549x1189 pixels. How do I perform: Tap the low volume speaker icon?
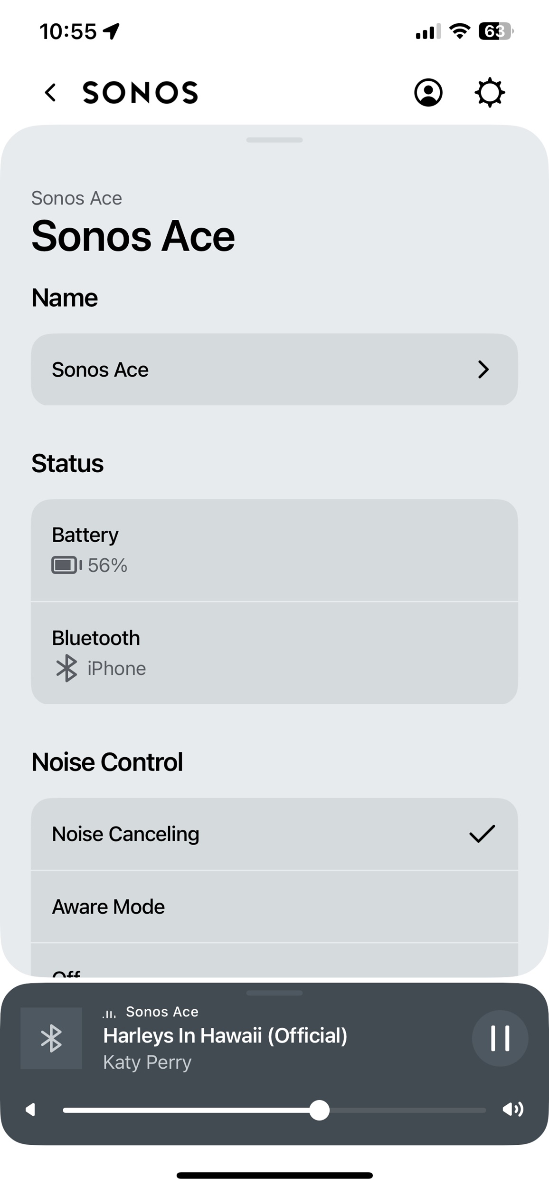[x=30, y=1110]
